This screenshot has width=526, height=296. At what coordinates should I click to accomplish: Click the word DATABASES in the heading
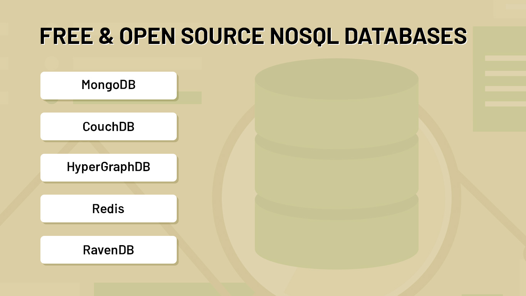coord(405,36)
